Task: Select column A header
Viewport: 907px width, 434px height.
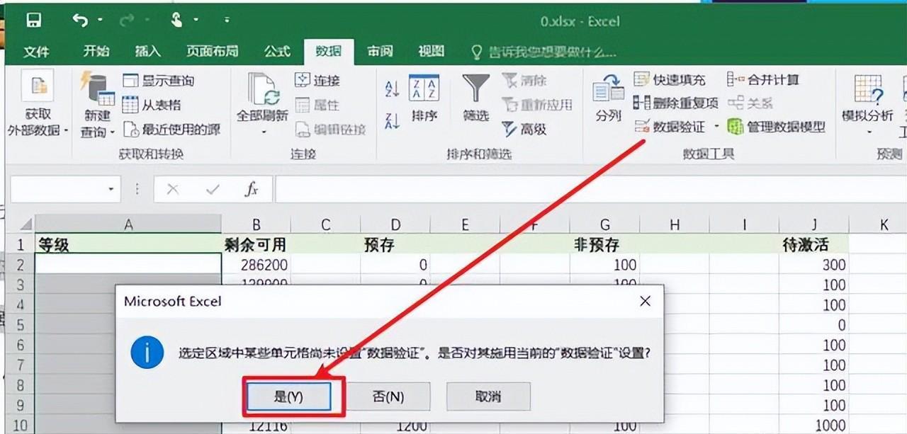Action: pyautogui.click(x=128, y=224)
